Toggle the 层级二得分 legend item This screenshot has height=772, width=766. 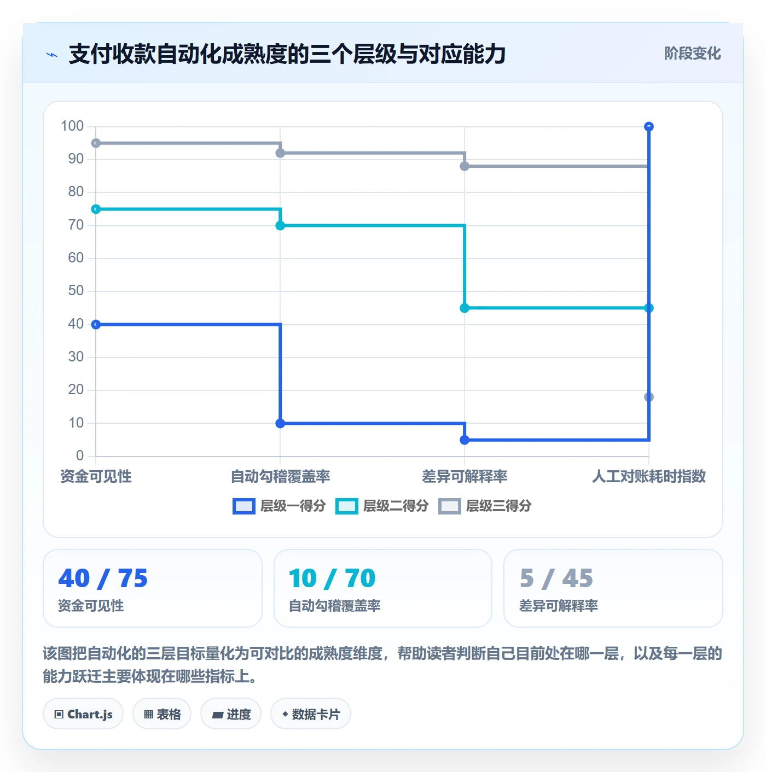point(382,506)
